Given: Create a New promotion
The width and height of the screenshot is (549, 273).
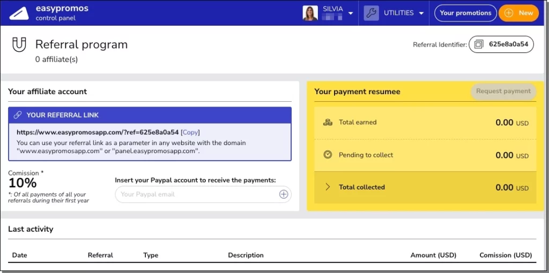Looking at the screenshot, I should [x=519, y=13].
